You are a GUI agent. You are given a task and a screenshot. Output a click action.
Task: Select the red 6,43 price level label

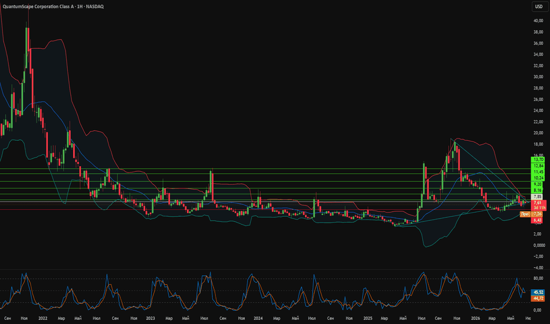[x=538, y=220]
